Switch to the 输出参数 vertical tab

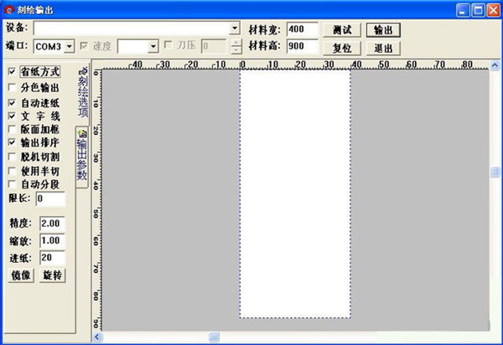pyautogui.click(x=82, y=157)
